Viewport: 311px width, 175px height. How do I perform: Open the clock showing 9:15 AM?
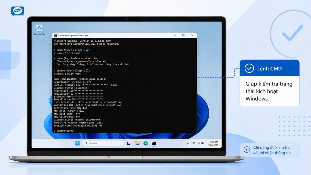click(x=213, y=143)
